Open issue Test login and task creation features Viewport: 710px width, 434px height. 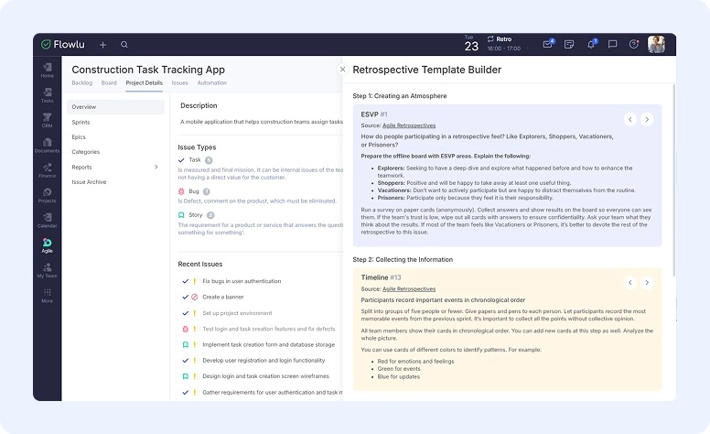(268, 329)
